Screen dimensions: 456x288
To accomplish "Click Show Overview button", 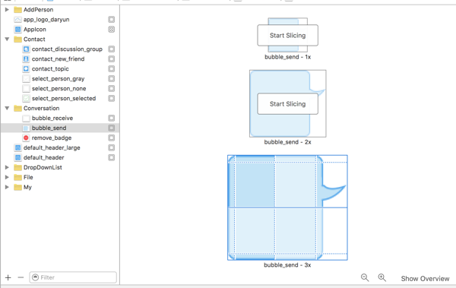I will pyautogui.click(x=425, y=279).
